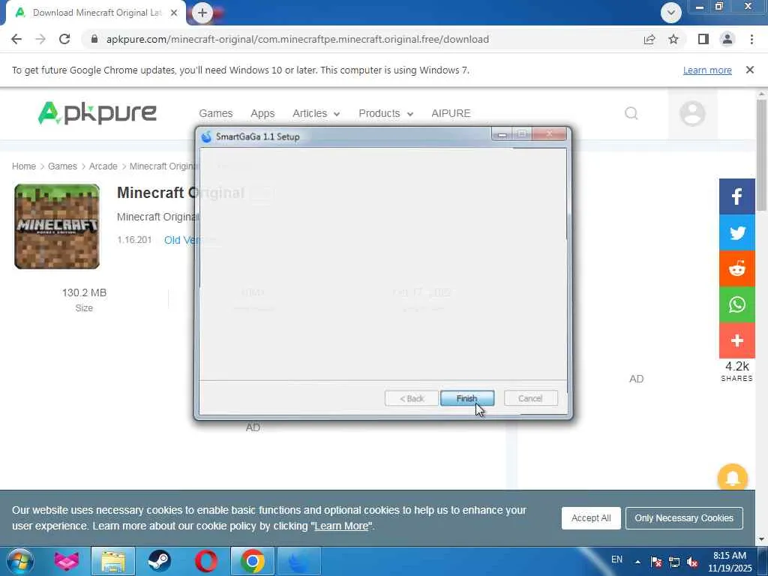Click the EN language indicator
This screenshot has height=576, width=768.
(x=617, y=559)
